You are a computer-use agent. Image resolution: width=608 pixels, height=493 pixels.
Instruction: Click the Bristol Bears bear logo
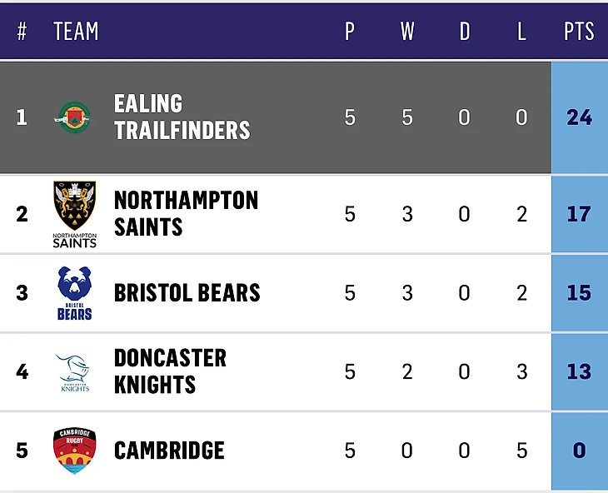(74, 292)
